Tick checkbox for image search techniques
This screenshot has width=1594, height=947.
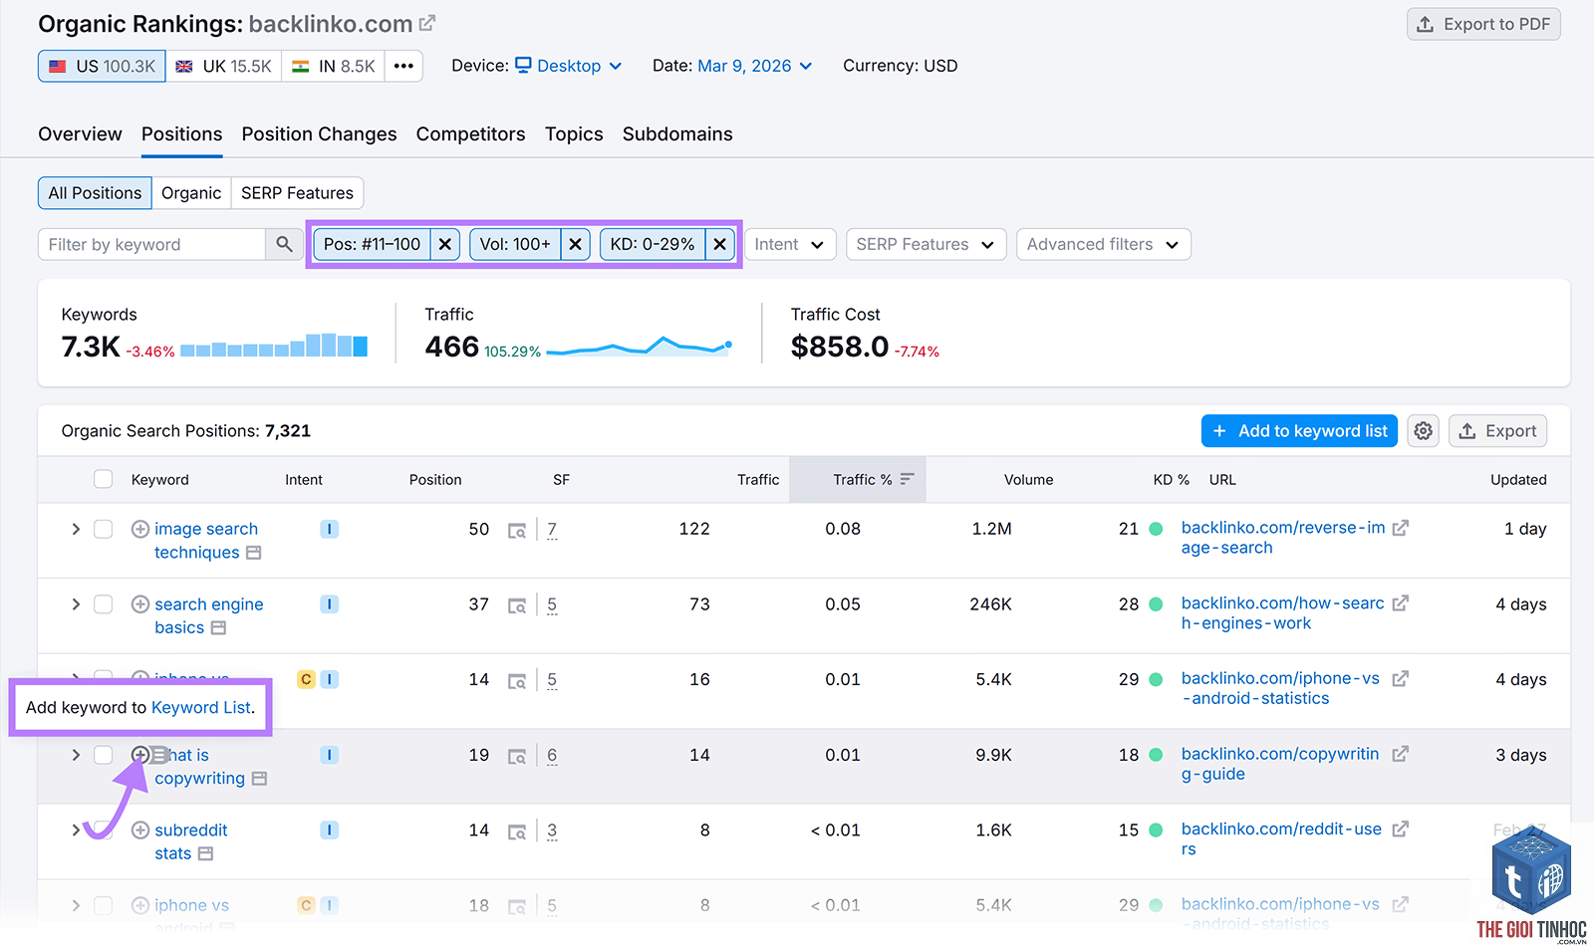[104, 529]
